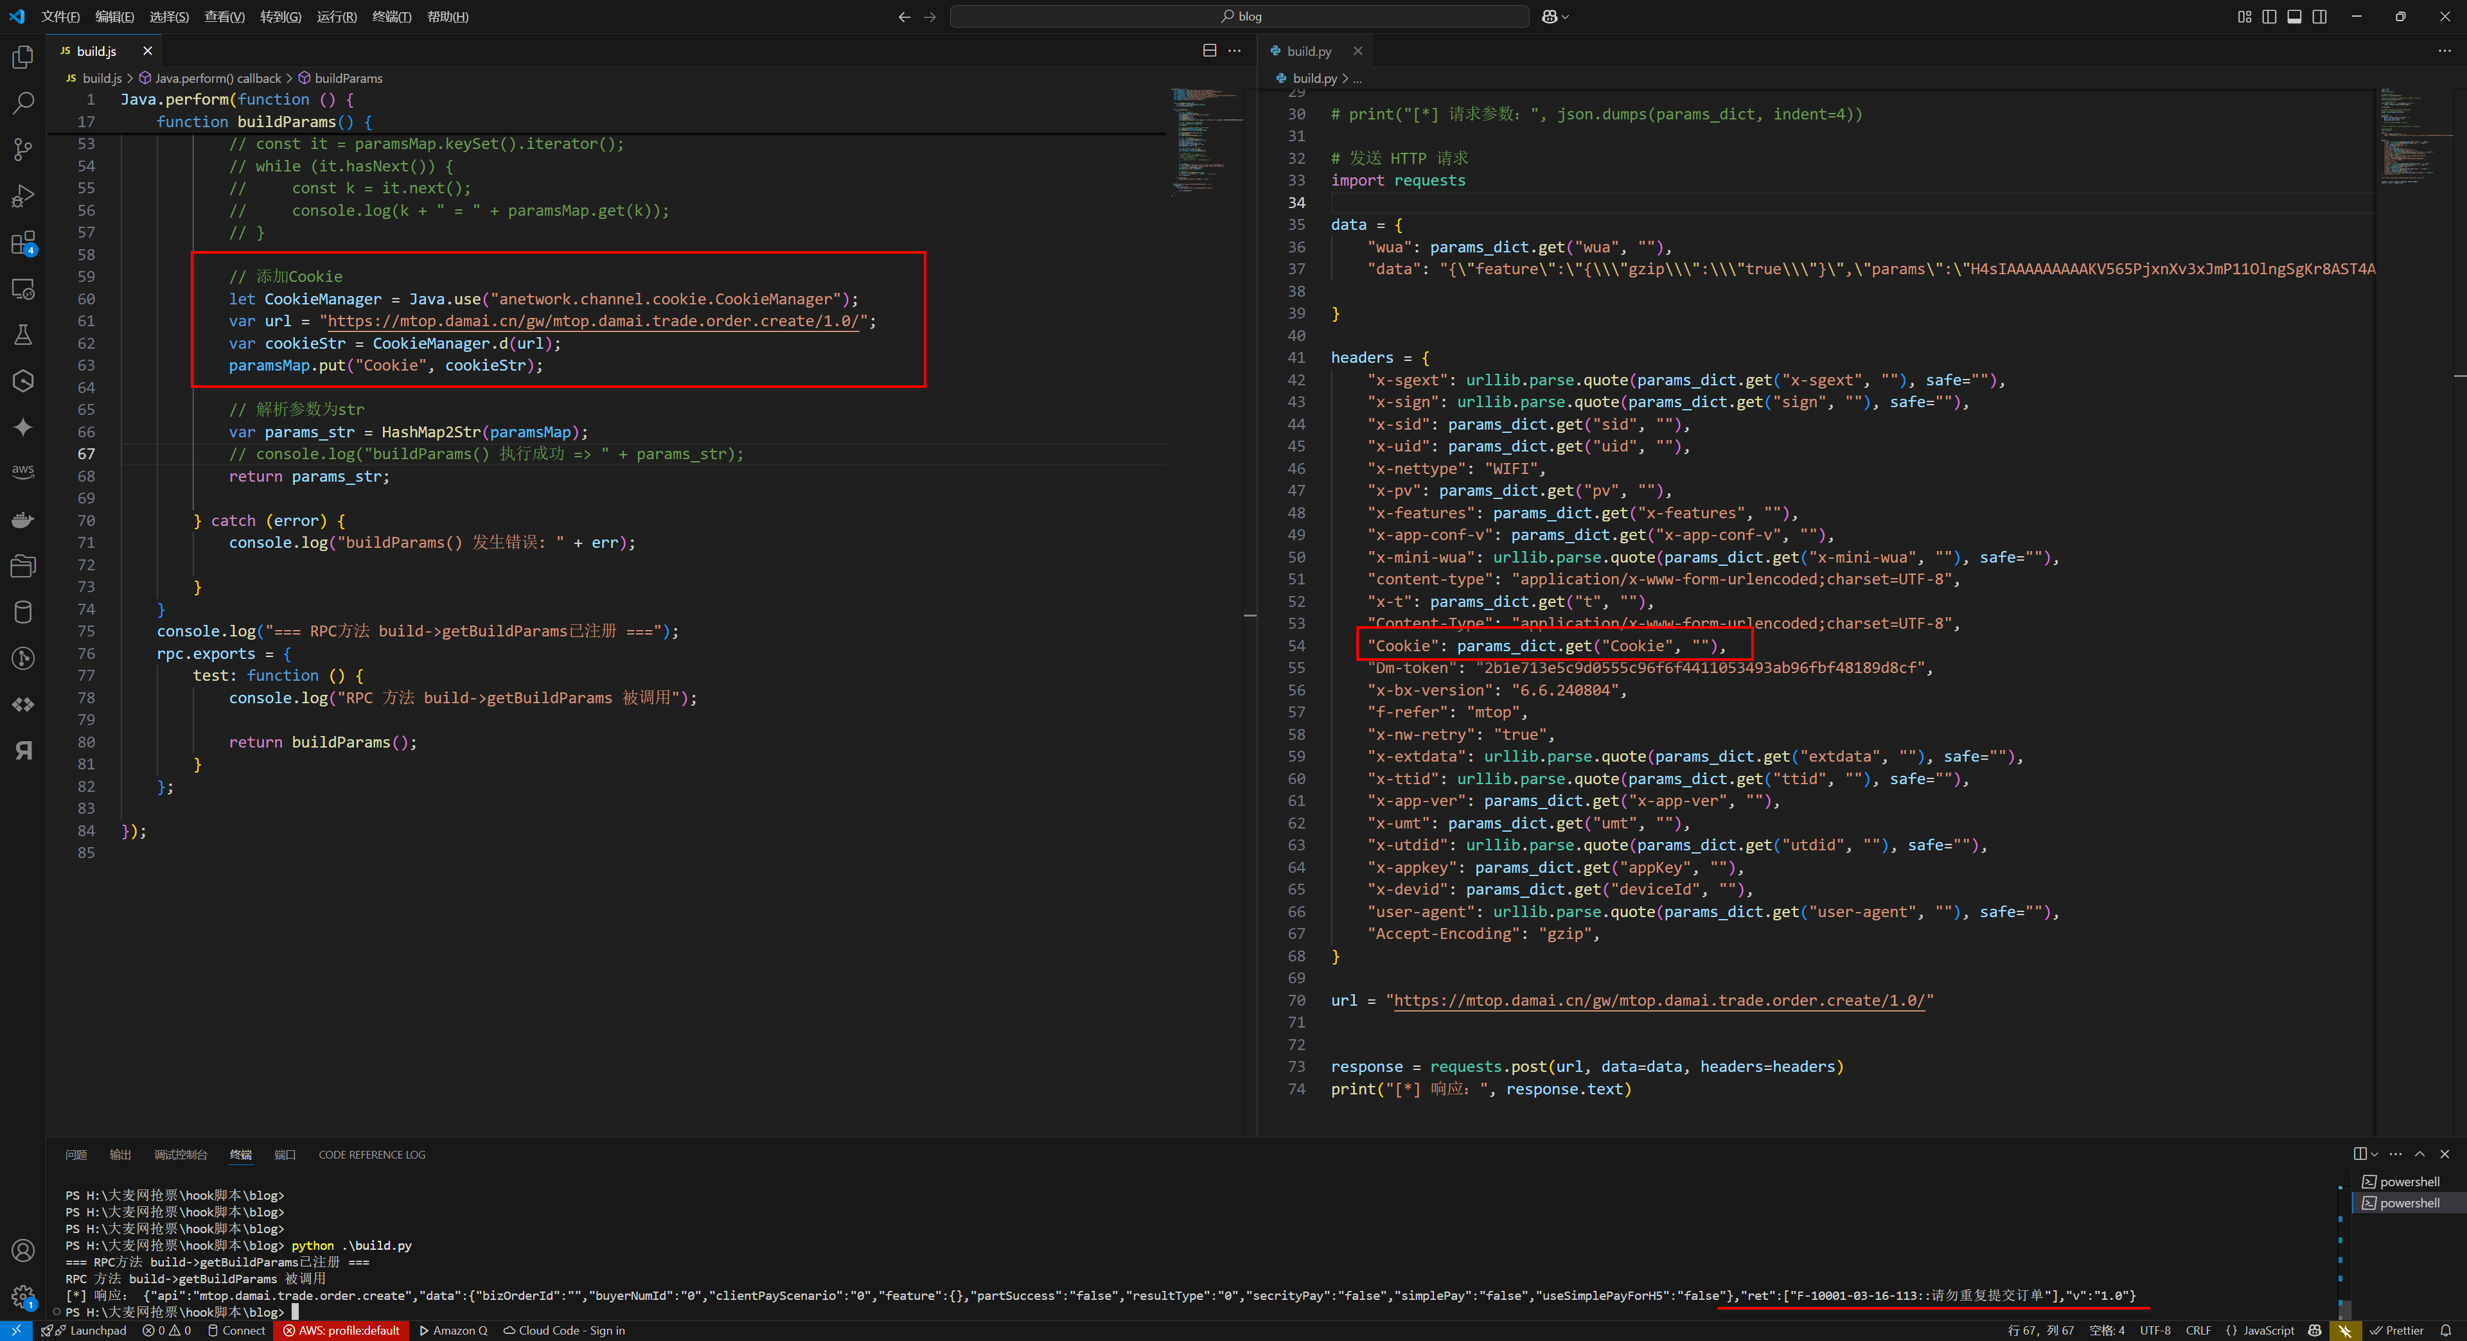The image size is (2467, 1341).
Task: Open the Search view in activity bar
Action: coord(23,102)
